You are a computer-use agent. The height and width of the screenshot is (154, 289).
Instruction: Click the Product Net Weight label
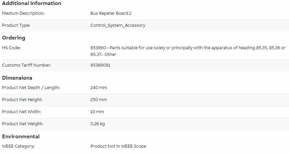click(22, 124)
